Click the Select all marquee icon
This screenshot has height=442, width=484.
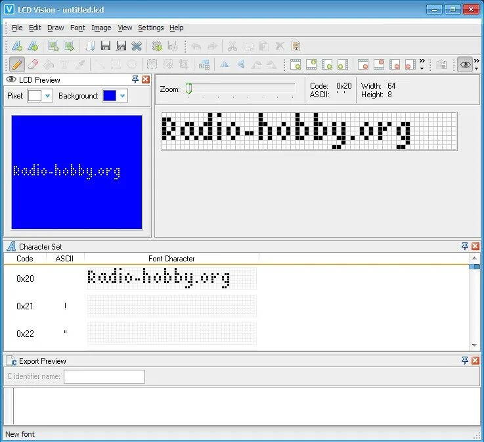(152, 64)
